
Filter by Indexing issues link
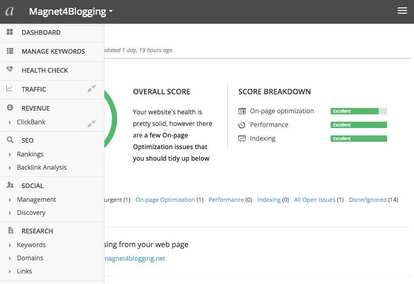[269, 200]
